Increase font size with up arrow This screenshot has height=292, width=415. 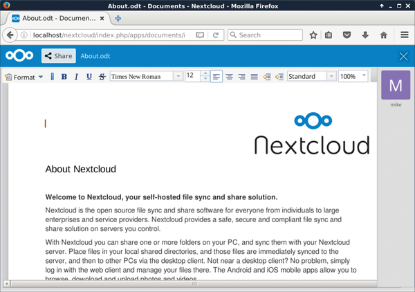pos(205,73)
